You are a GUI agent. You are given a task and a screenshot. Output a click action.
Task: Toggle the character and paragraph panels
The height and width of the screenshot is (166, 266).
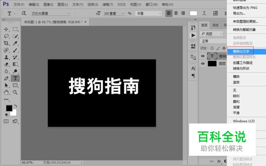pyautogui.click(x=215, y=13)
